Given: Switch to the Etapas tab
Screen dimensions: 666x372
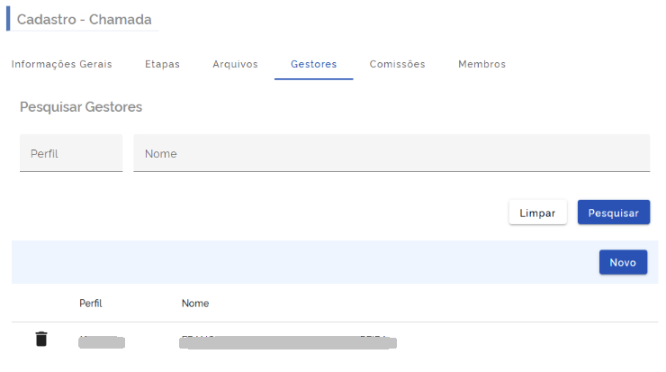Looking at the screenshot, I should 162,64.
